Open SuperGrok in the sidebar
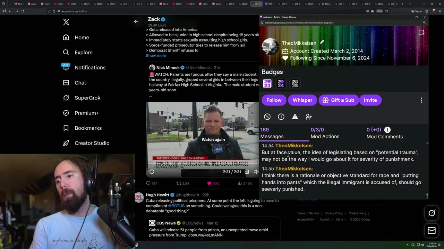The width and height of the screenshot is (444, 249). [x=82, y=98]
